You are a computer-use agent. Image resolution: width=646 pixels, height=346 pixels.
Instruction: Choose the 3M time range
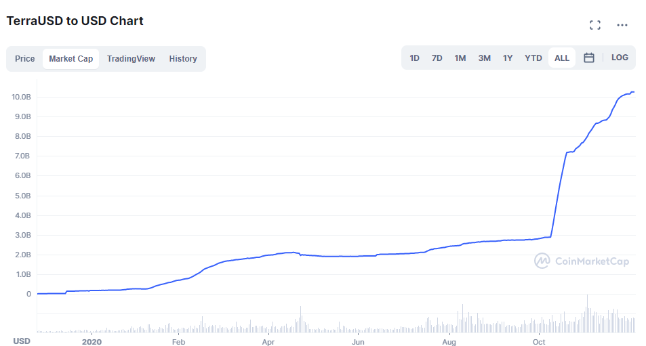click(485, 58)
